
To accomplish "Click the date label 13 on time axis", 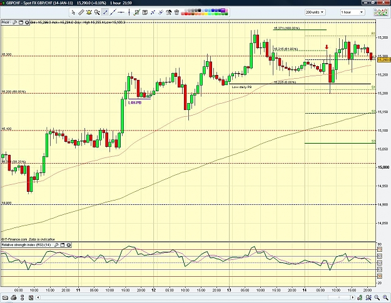I will (x=229, y=290).
